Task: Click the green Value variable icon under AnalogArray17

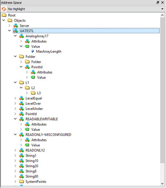Action: point(27,46)
